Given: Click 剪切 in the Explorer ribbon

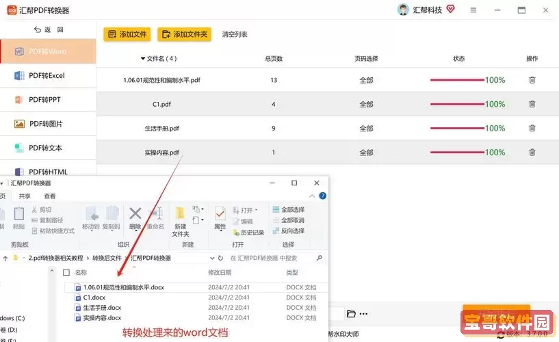Looking at the screenshot, I should (x=42, y=210).
